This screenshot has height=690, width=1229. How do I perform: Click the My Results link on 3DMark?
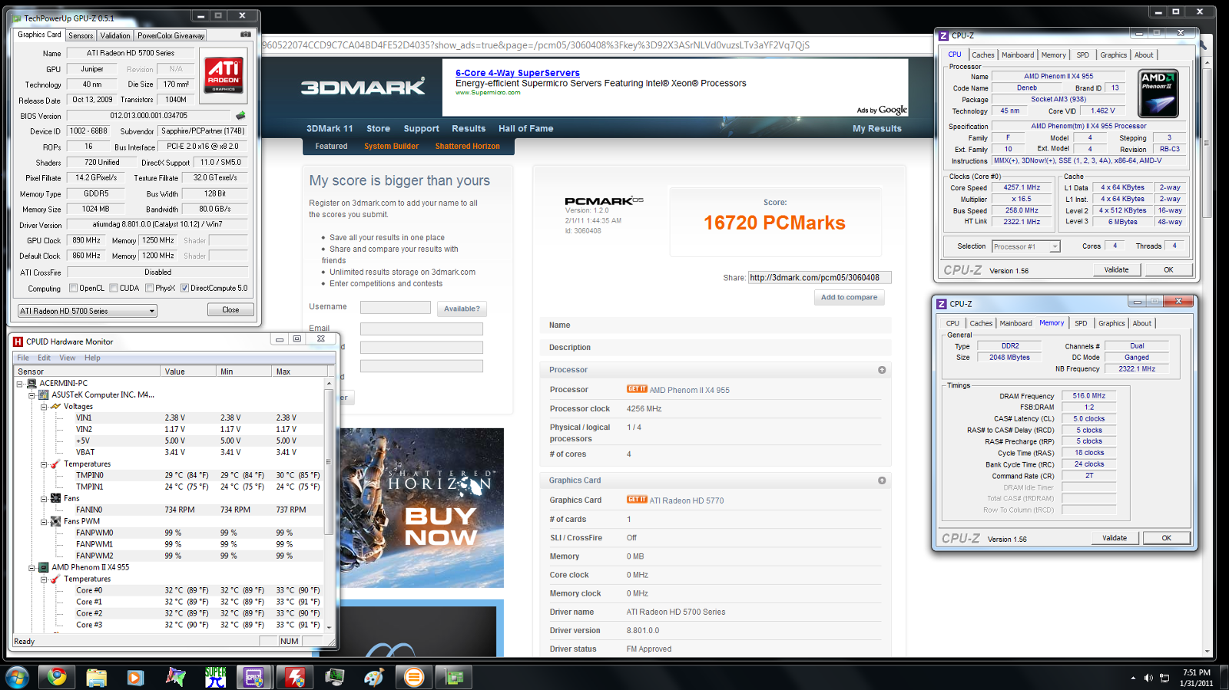pyautogui.click(x=876, y=129)
